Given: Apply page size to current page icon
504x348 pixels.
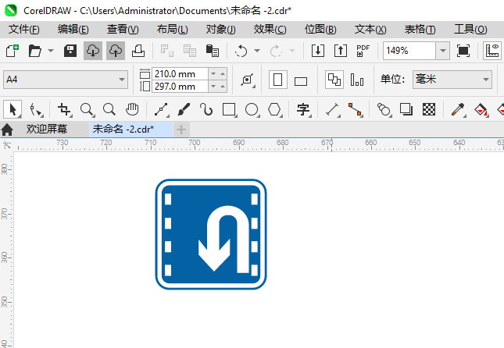Looking at the screenshot, I should tap(357, 80).
